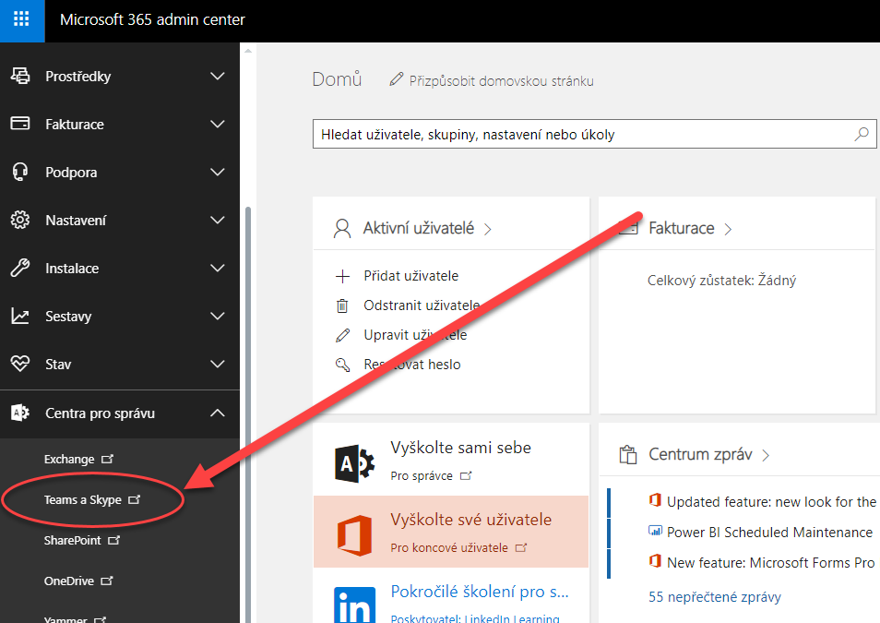The image size is (880, 623).
Task: Click Poskytovatel: LinkedIn Learning link
Action: [x=475, y=618]
